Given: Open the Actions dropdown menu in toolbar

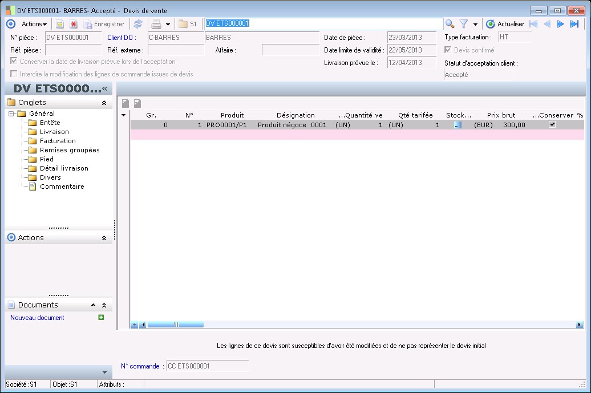Looking at the screenshot, I should (x=34, y=24).
